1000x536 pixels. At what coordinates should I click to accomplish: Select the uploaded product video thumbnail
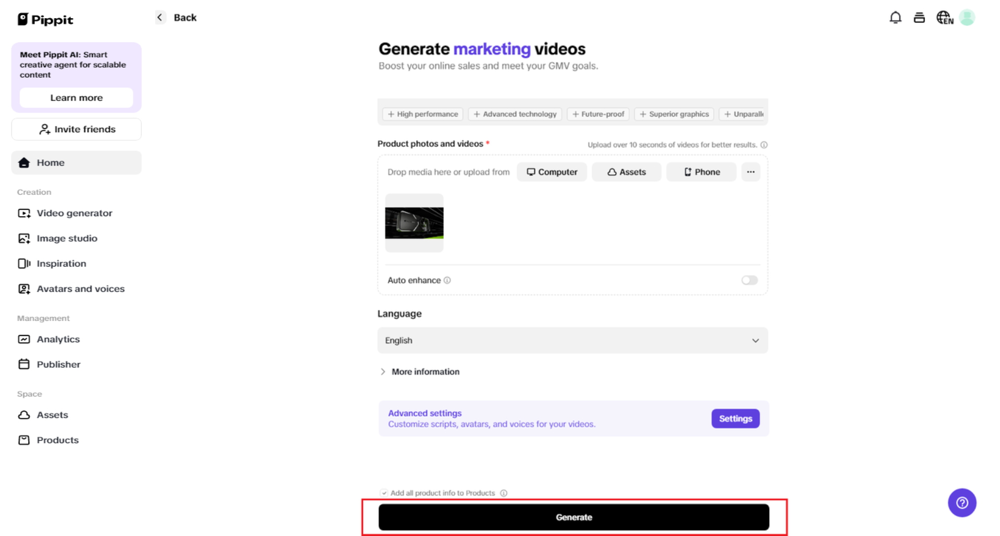click(414, 224)
